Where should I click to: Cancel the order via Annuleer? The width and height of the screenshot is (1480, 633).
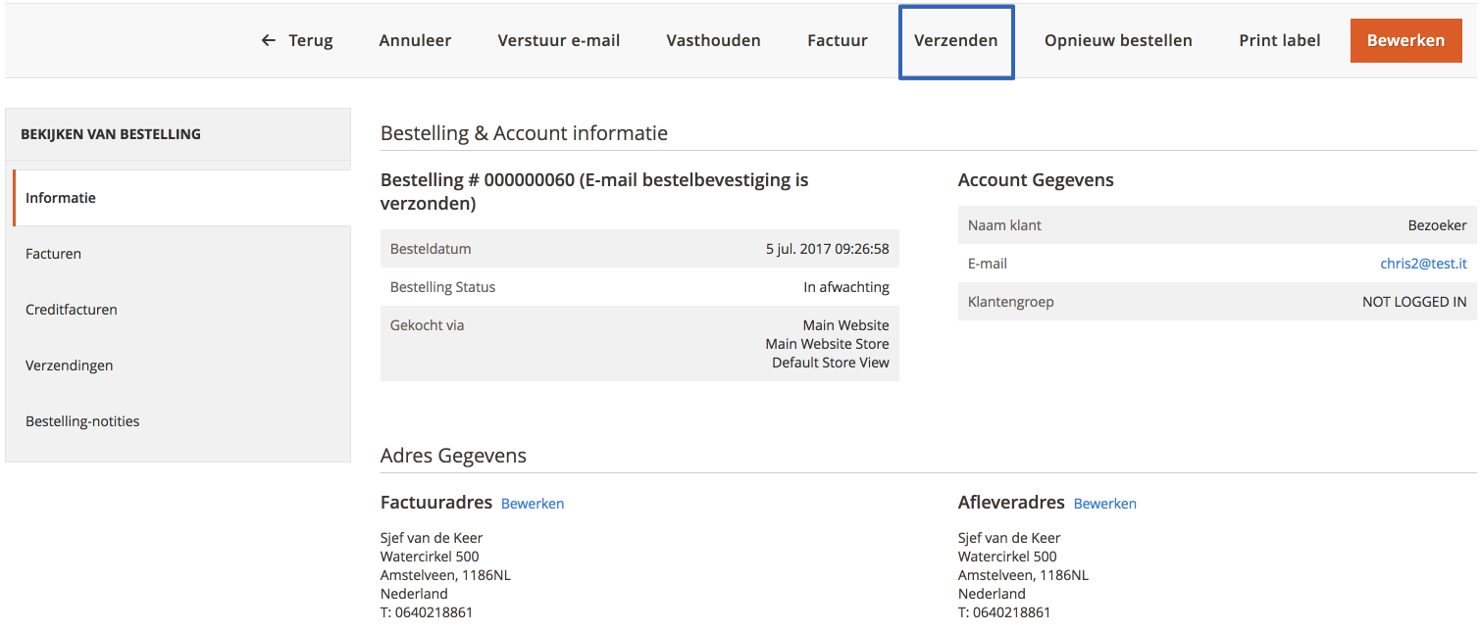pyautogui.click(x=414, y=40)
